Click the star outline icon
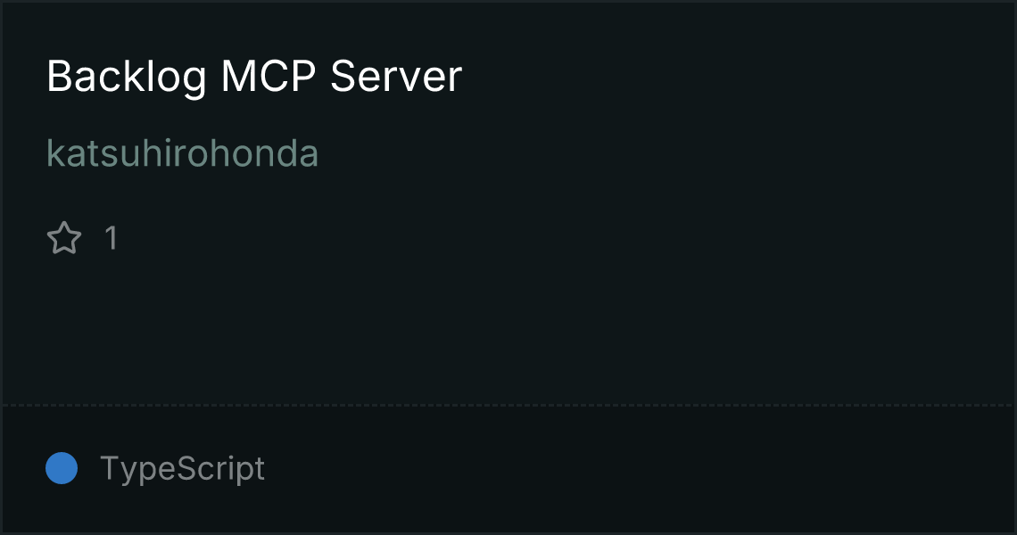This screenshot has width=1017, height=535. [x=64, y=237]
